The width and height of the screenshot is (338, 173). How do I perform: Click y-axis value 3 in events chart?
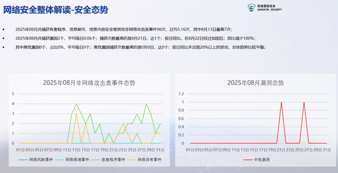pyautogui.click(x=13, y=114)
